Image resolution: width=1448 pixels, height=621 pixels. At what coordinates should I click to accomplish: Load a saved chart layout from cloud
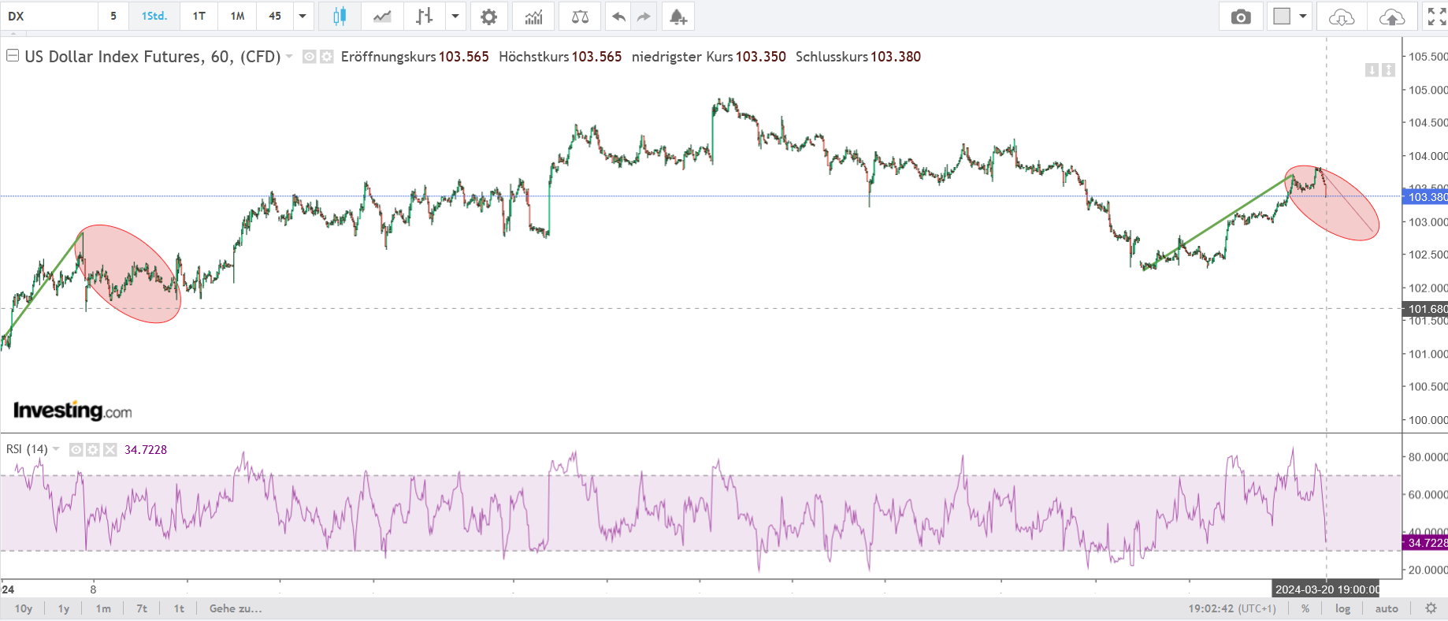1341,17
